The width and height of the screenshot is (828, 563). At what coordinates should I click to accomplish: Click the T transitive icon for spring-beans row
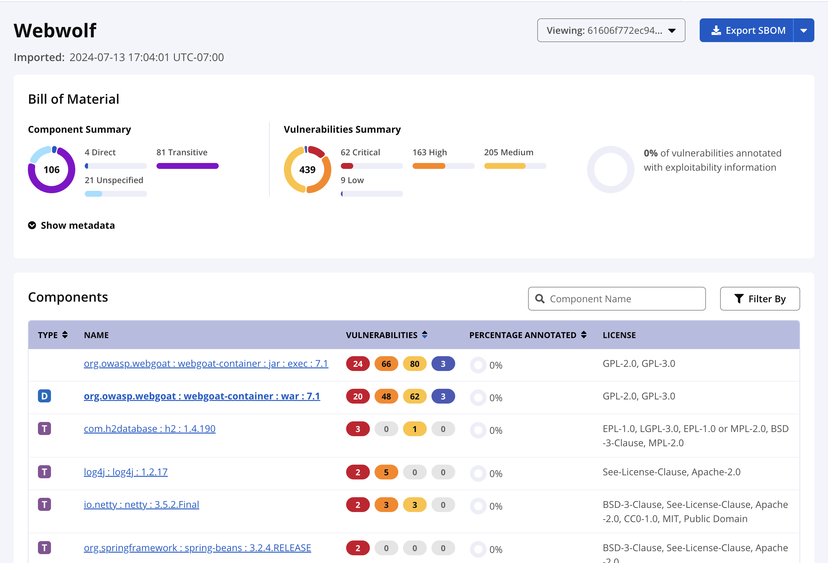(x=44, y=548)
